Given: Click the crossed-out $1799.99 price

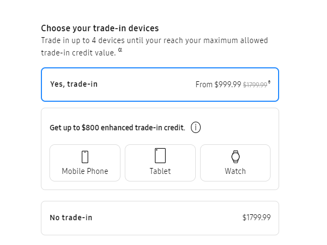Looking at the screenshot, I should pos(255,85).
